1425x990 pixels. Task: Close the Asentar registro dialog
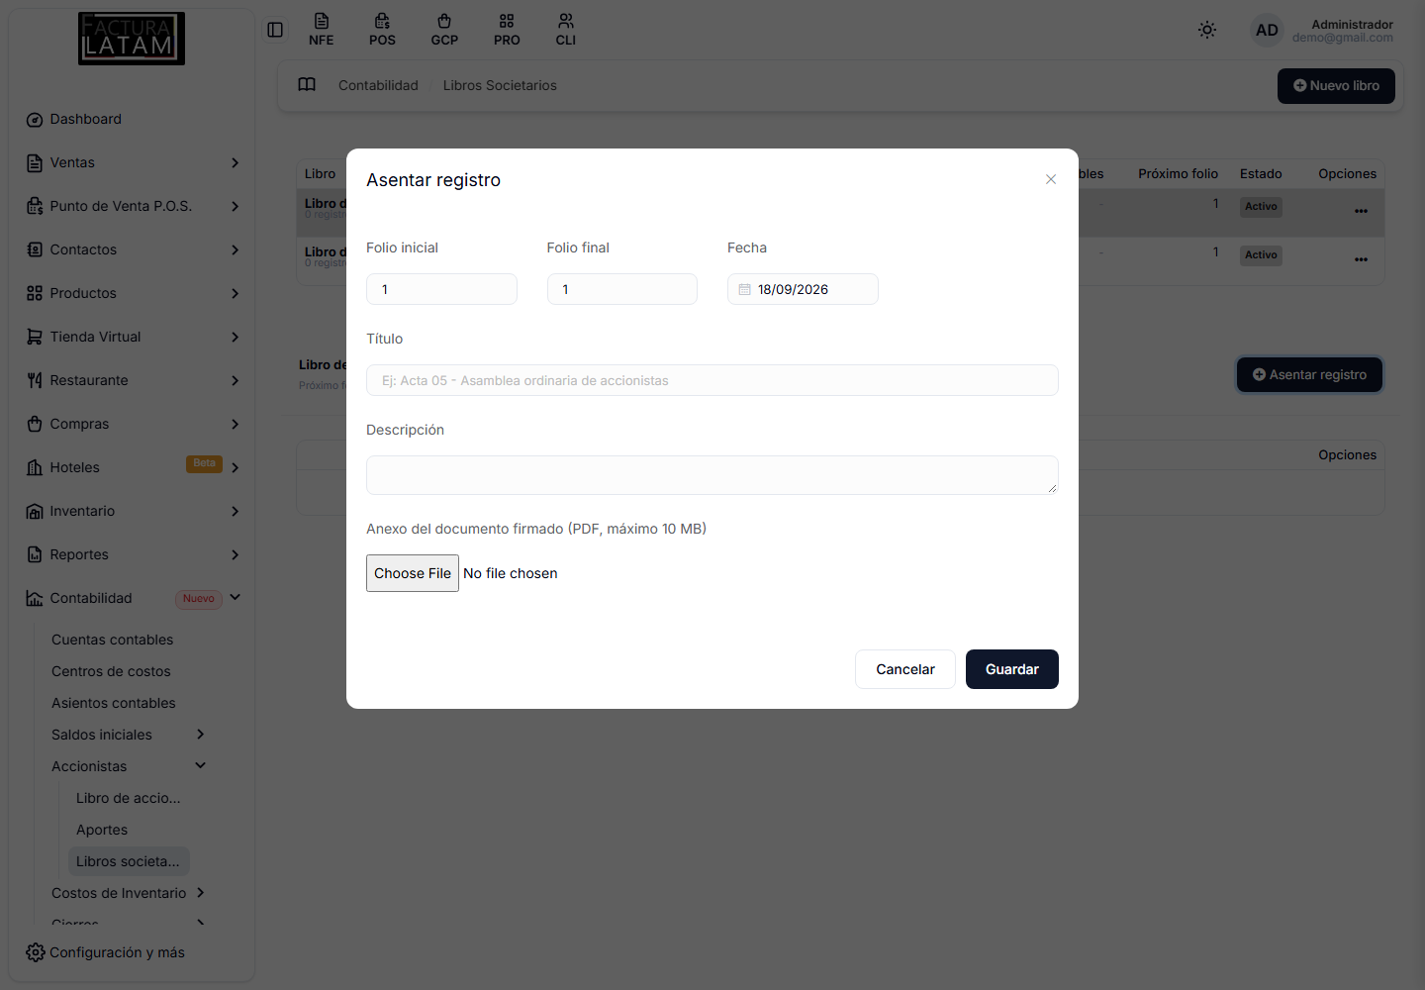[1051, 179]
